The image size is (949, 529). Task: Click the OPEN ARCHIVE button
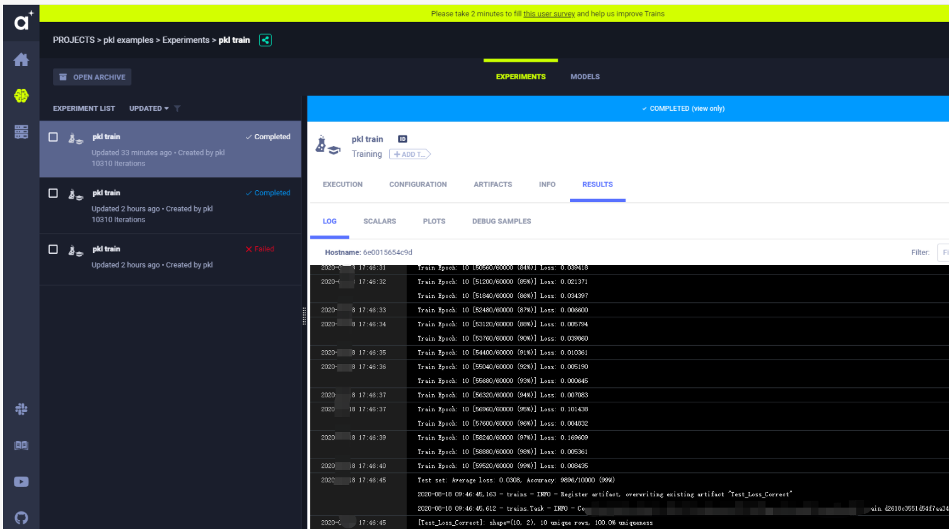(x=92, y=77)
